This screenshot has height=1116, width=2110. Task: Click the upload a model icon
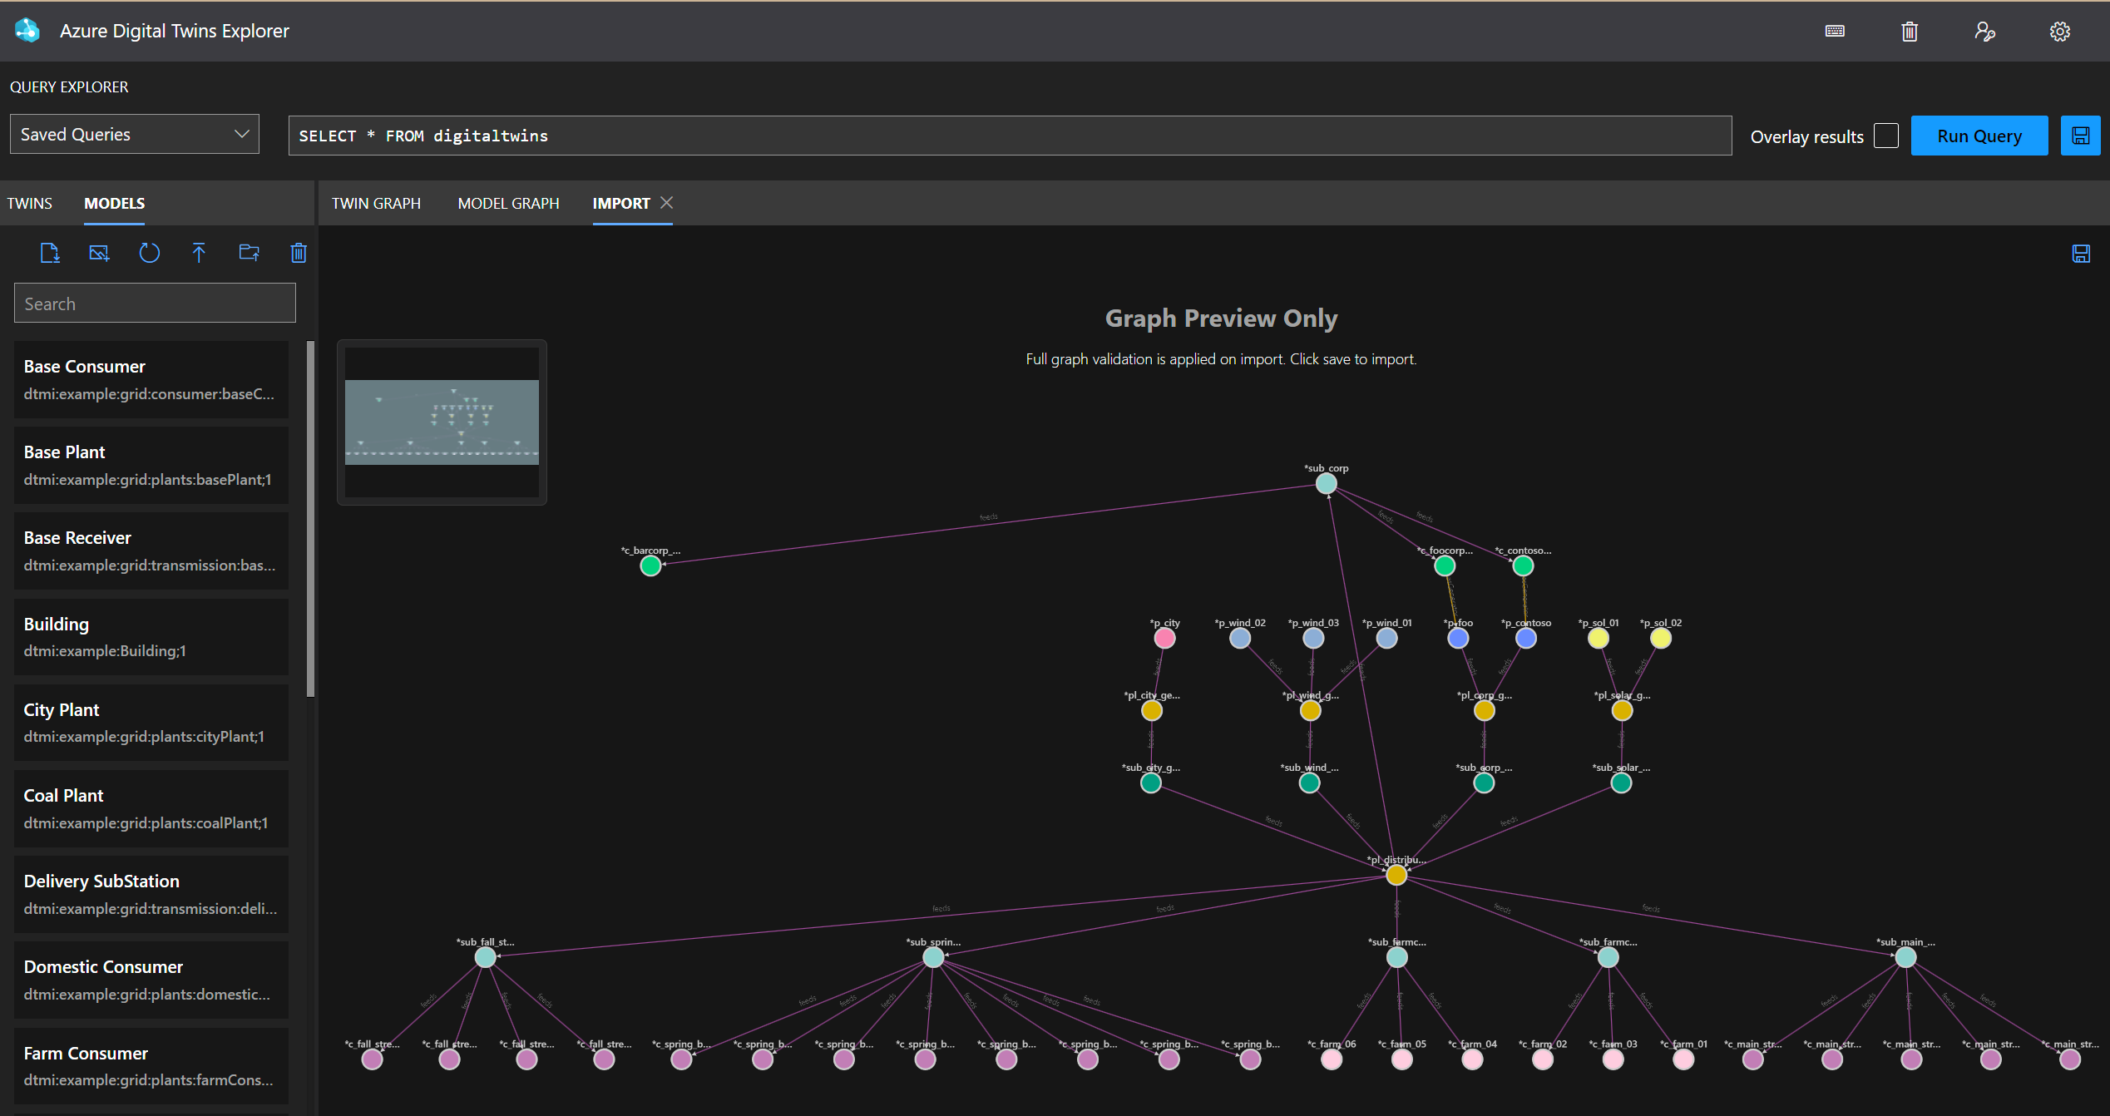pyautogui.click(x=199, y=253)
